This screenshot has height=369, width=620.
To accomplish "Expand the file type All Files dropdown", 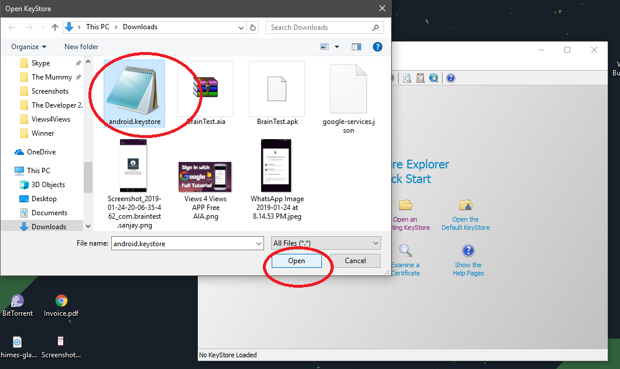I will (x=376, y=243).
